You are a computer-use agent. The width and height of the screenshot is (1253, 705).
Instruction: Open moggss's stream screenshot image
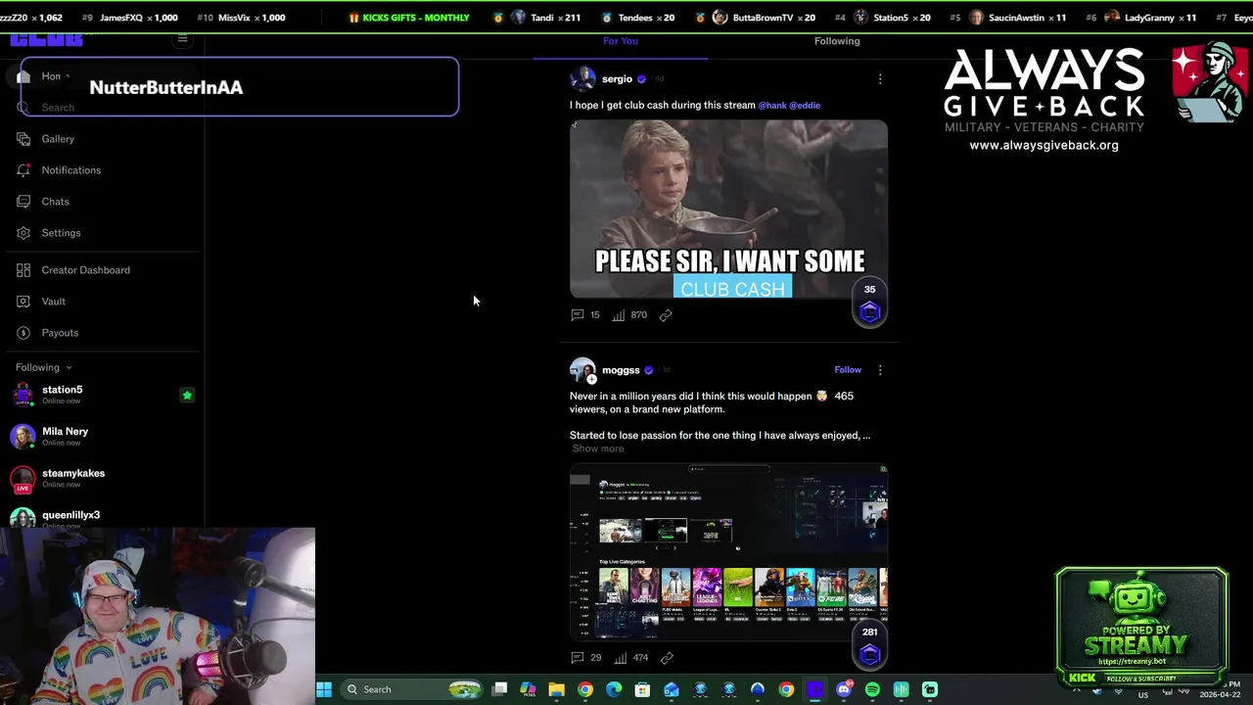(728, 552)
